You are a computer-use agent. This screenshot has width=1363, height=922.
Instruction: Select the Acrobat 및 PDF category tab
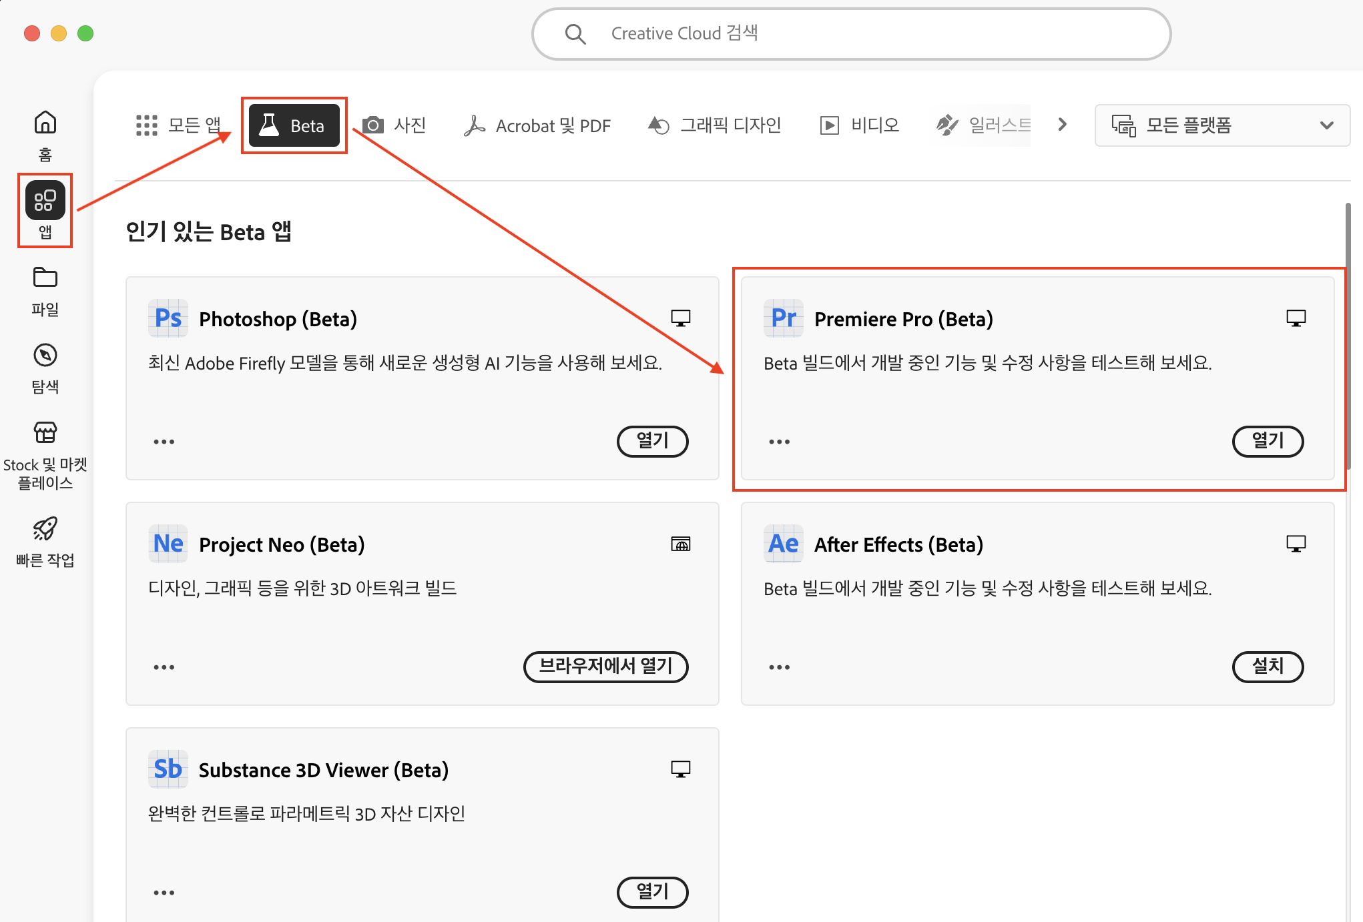point(537,125)
